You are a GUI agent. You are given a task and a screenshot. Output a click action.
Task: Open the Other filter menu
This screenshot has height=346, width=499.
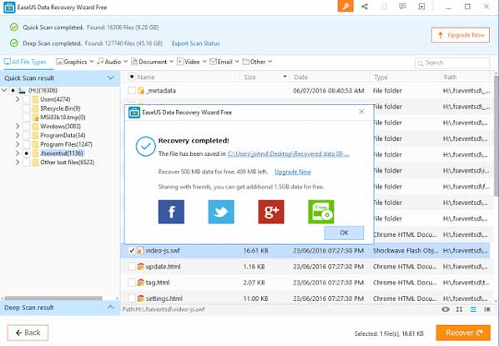[x=257, y=62]
